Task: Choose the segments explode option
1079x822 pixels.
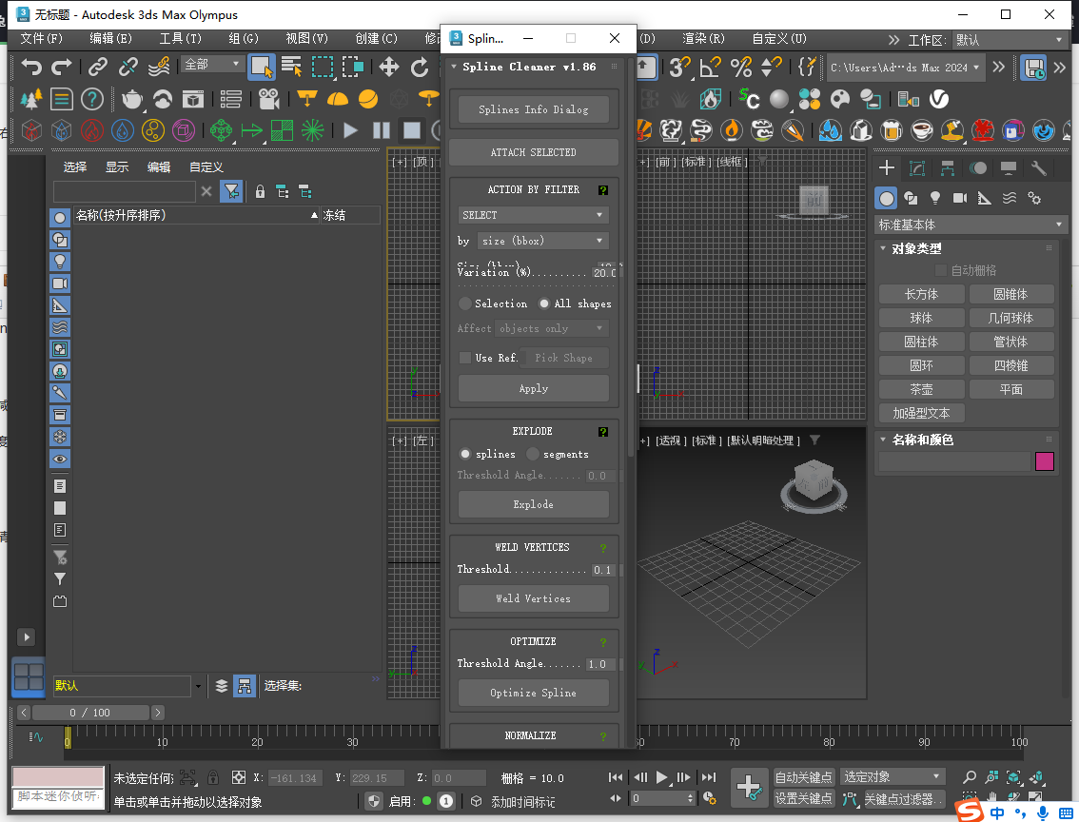Action: 533,454
